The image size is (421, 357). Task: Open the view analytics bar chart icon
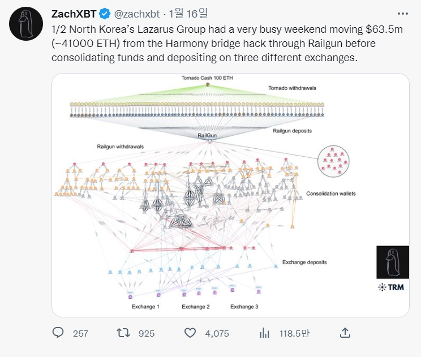(x=264, y=333)
